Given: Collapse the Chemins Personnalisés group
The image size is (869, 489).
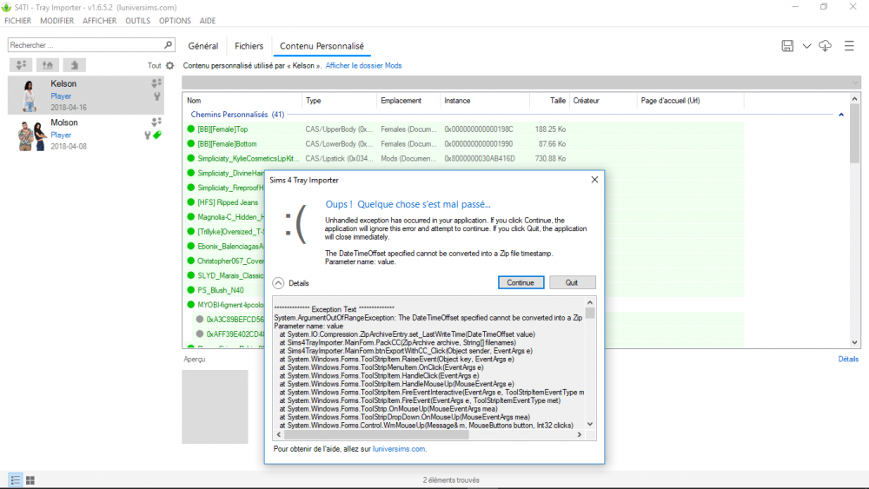Looking at the screenshot, I should (x=841, y=115).
